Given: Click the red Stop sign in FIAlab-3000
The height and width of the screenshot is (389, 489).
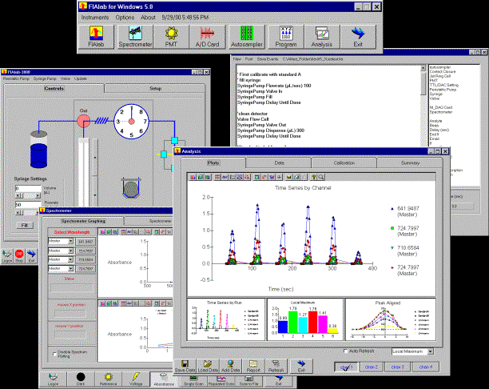Looking at the screenshot, I should pos(19,256).
